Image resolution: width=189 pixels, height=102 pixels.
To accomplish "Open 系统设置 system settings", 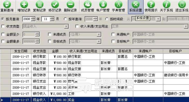I will point(135,7).
